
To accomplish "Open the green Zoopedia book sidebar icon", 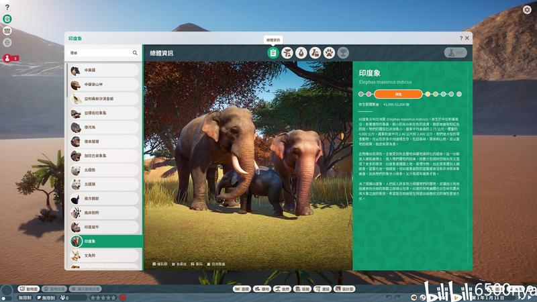I will point(7,19).
